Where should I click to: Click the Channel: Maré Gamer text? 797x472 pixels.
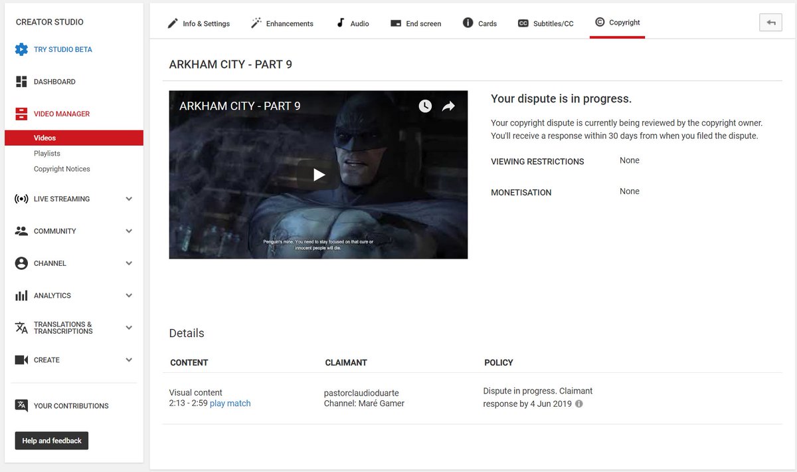tap(364, 404)
